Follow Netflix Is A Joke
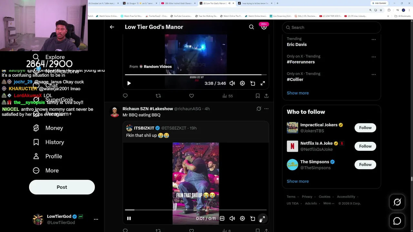Screen dimensions: 413x232 (x=365, y=146)
